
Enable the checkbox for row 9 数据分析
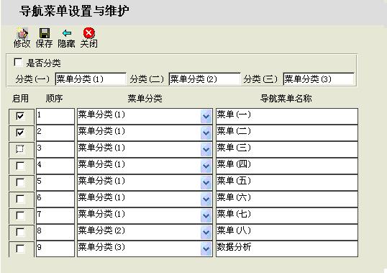pyautogui.click(x=20, y=249)
